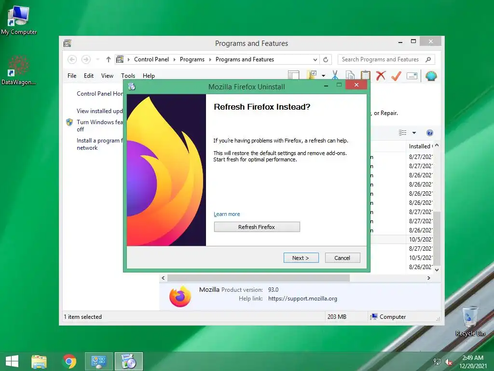Viewport: 494px width, 371px height.
Task: Expand the view options dropdown arrow
Action: tap(414, 133)
